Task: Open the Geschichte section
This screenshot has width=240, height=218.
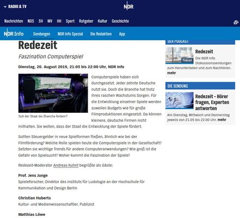Action: [x=120, y=21]
